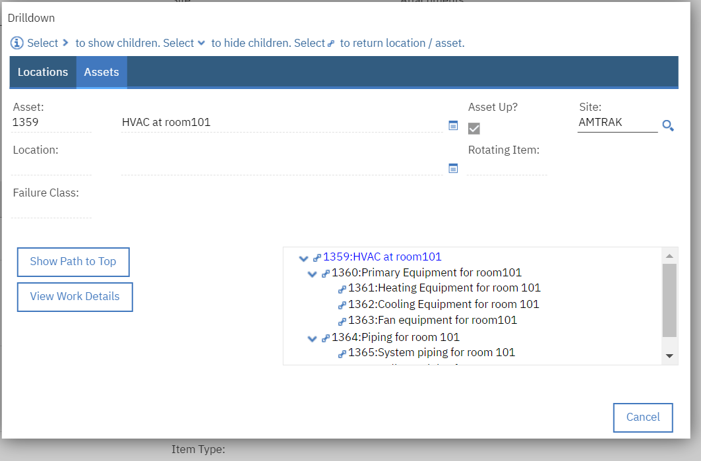This screenshot has height=461, width=701.
Task: Click the tree scrollbar down arrow
Action: pos(669,355)
